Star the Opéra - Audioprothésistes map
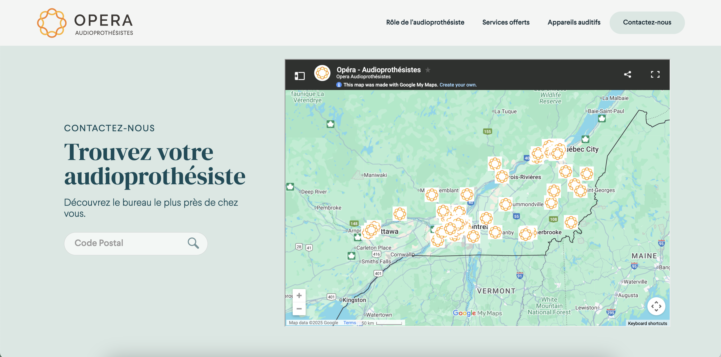This screenshot has width=721, height=357. [428, 70]
